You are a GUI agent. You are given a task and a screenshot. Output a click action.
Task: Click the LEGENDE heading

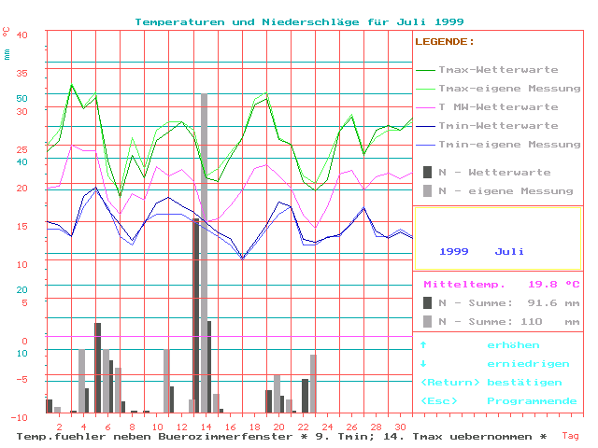444,42
